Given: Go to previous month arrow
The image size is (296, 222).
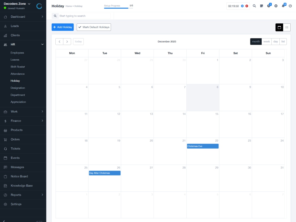Looking at the screenshot, I should coord(59,41).
